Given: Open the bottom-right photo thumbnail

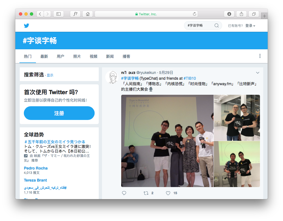Looking at the screenshot, I should pos(237,164).
